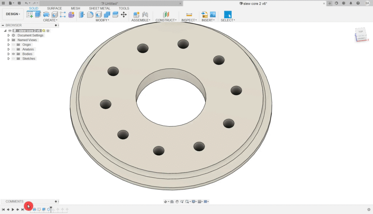The image size is (373, 214).
Task: Toggle visibility of slew core 2 v6 component
Action: (x=10, y=31)
